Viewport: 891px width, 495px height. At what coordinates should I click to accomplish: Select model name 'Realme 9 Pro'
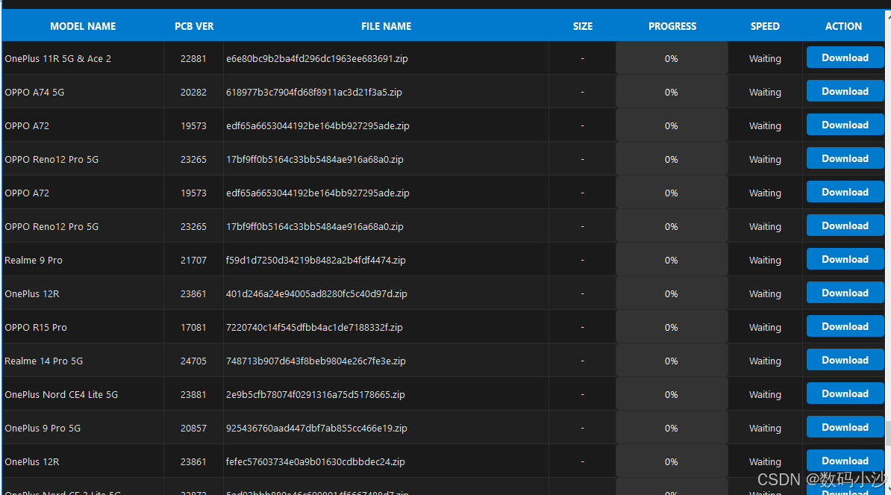(x=34, y=261)
